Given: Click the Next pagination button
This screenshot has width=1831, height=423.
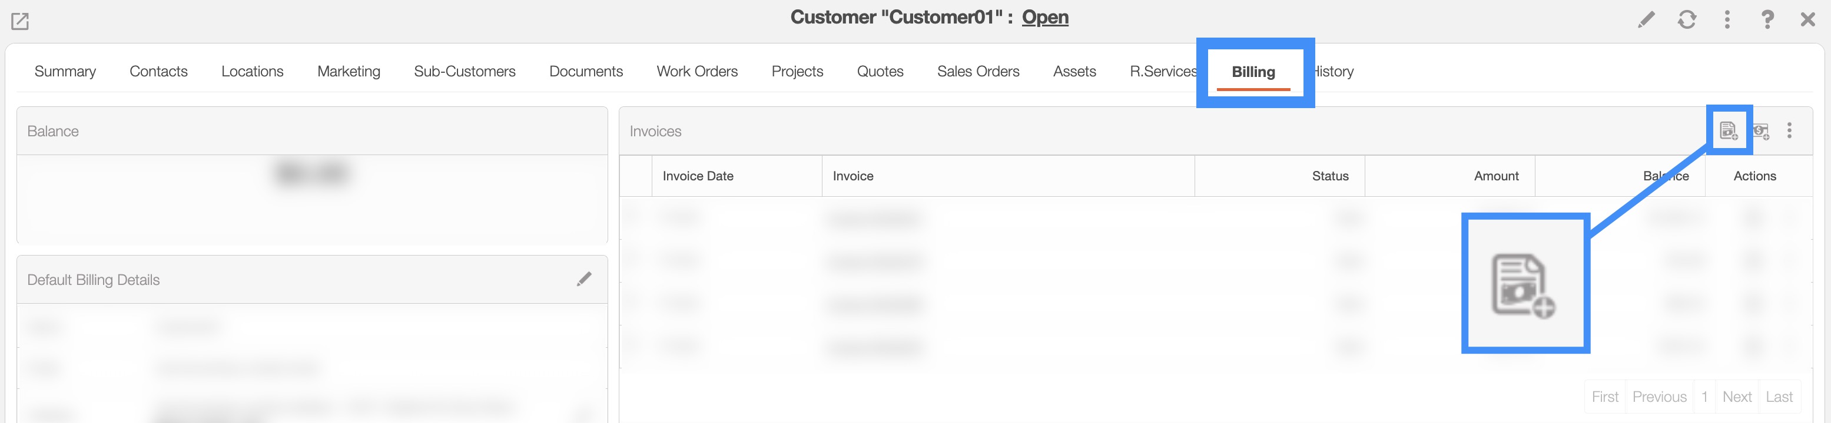Looking at the screenshot, I should pyautogui.click(x=1736, y=397).
